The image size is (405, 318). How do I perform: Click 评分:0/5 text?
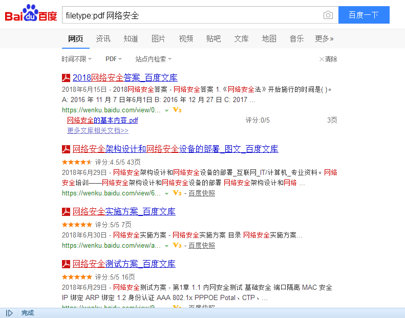258,120
